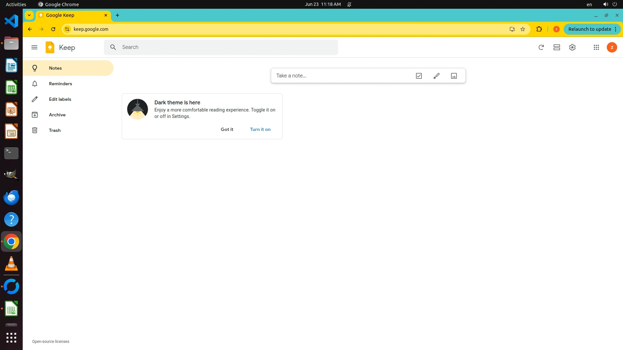The height and width of the screenshot is (350, 623).
Task: Open the Archive section
Action: [57, 115]
